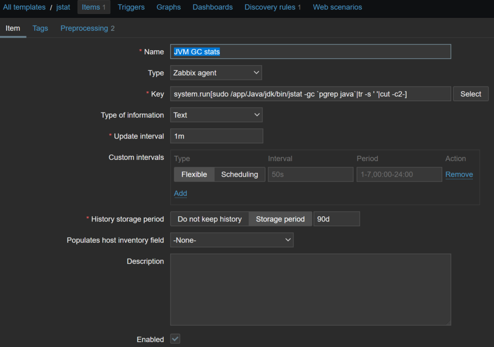The width and height of the screenshot is (494, 347).
Task: Open the Preprocessing tab
Action: 87,28
